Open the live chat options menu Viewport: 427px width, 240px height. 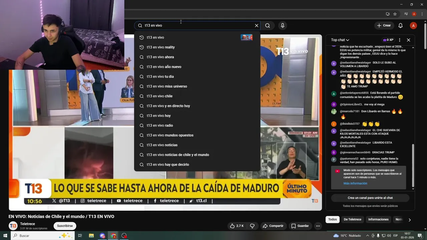click(x=400, y=40)
